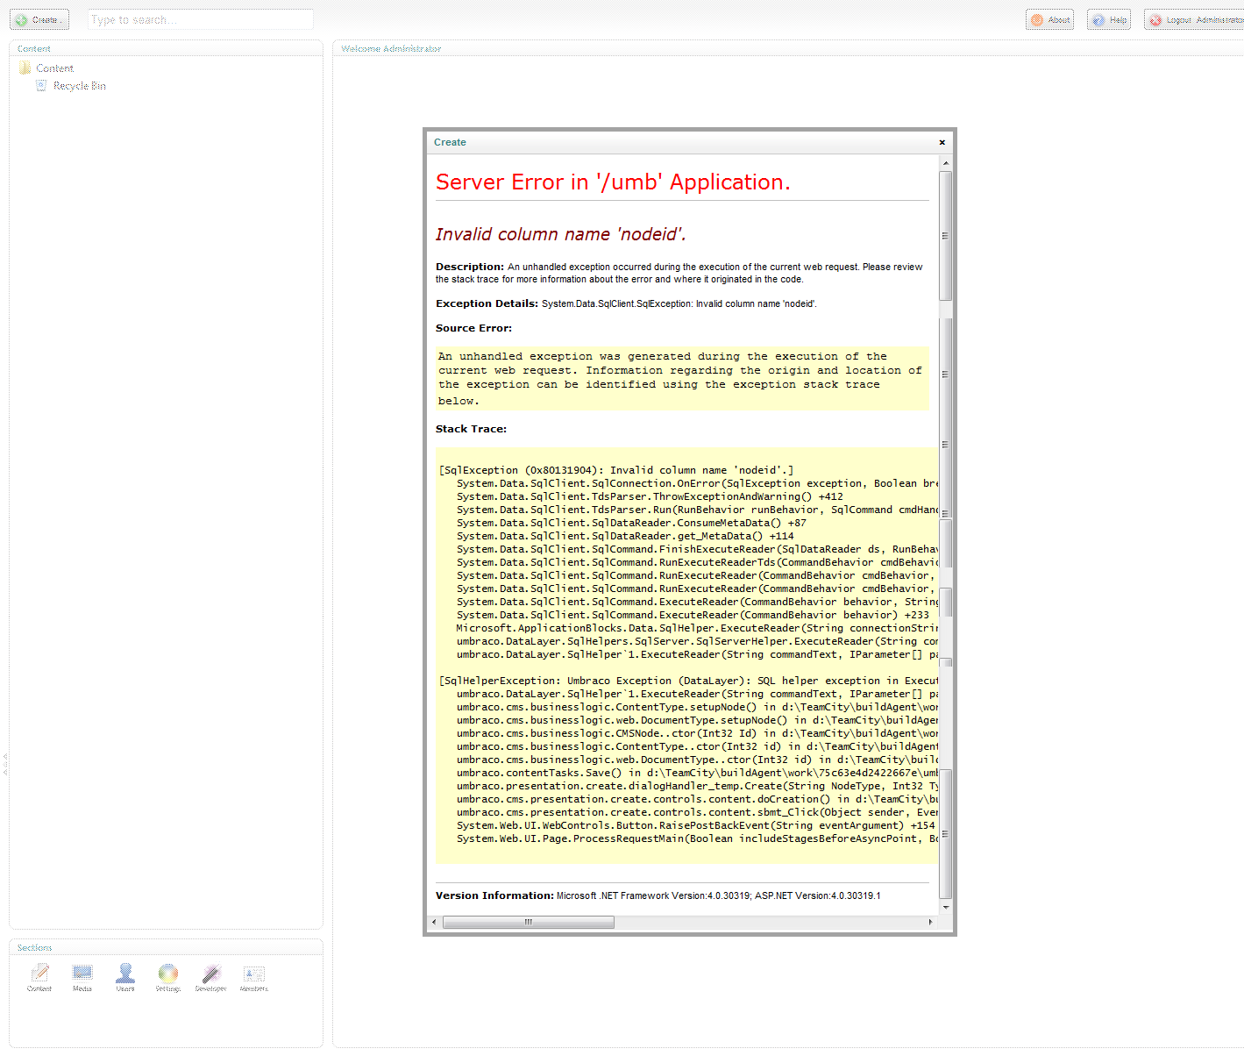Click the 'Source Error:' label
Viewport: 1244px width, 1063px height.
click(x=473, y=328)
